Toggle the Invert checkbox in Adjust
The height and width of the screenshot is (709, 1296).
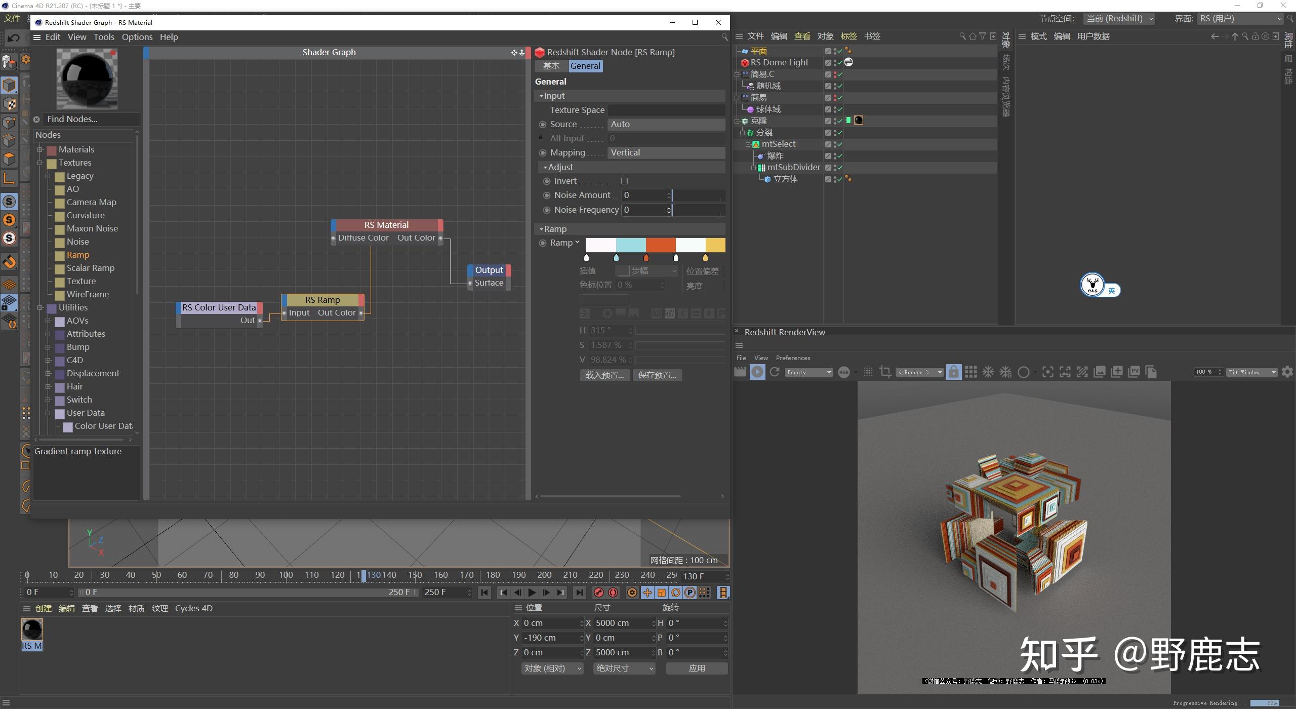624,181
